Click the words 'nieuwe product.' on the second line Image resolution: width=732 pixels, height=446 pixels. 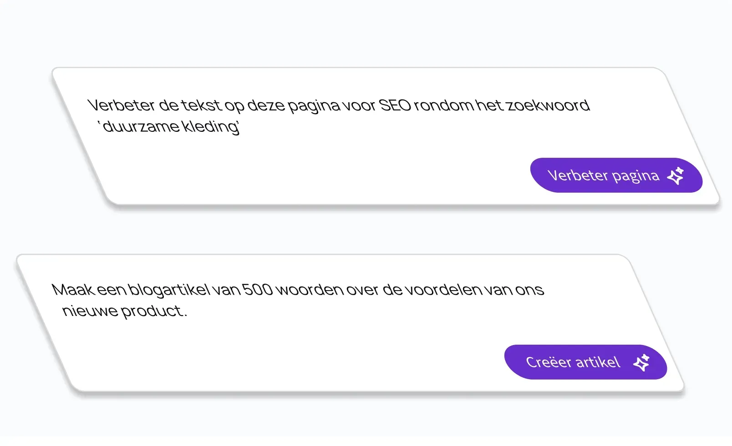(x=124, y=311)
